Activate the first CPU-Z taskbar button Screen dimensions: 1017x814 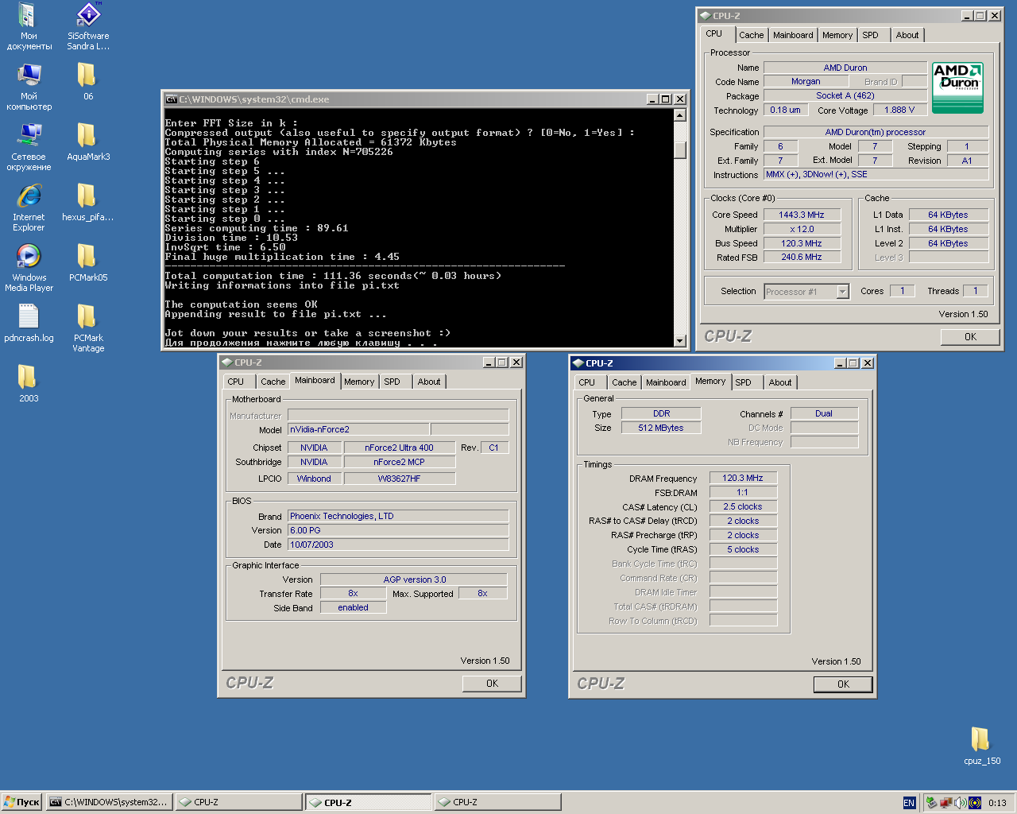click(238, 802)
